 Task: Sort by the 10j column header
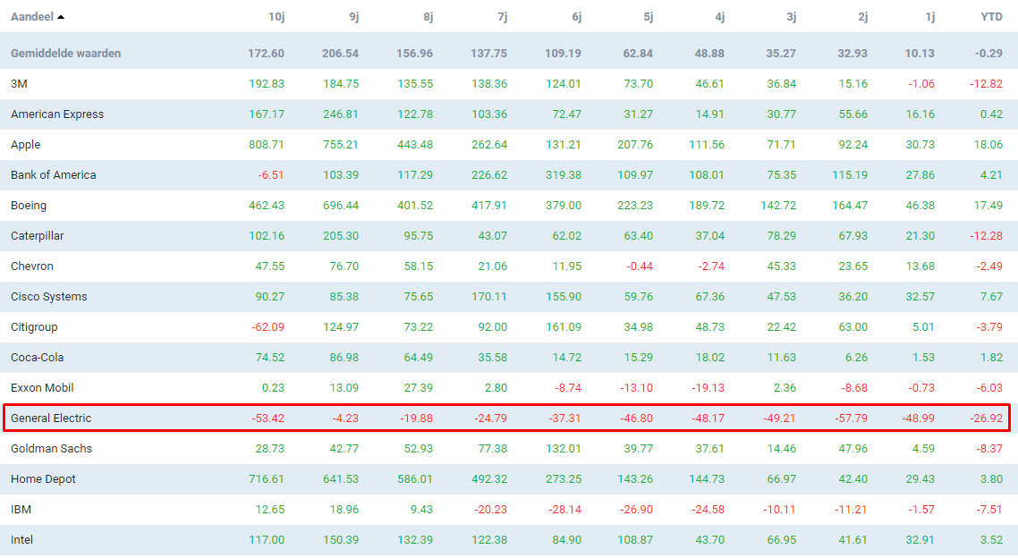[x=276, y=17]
